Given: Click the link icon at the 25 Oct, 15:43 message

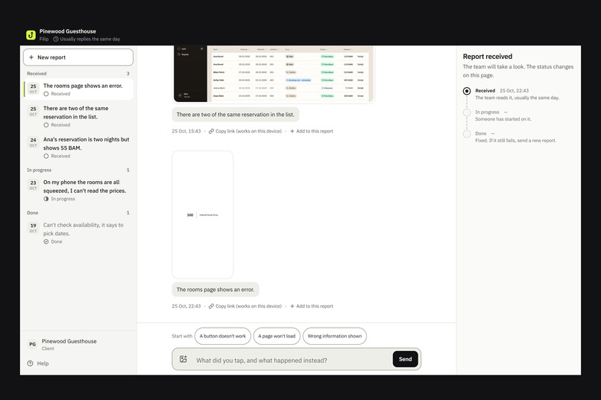Looking at the screenshot, I should [211, 131].
